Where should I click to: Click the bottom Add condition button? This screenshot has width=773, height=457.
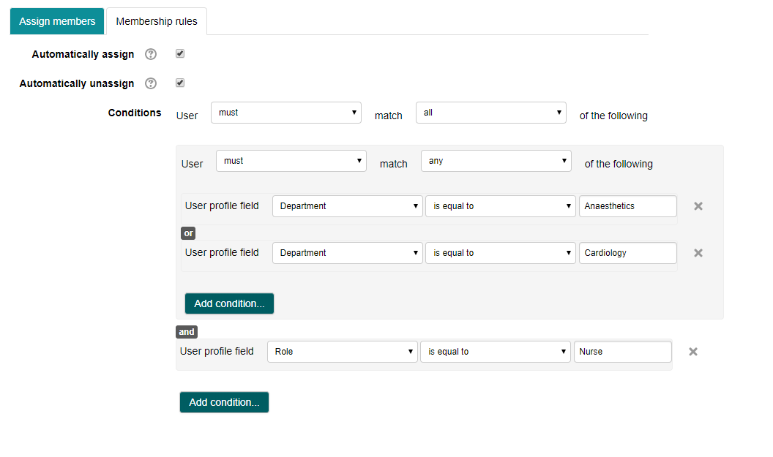point(224,402)
